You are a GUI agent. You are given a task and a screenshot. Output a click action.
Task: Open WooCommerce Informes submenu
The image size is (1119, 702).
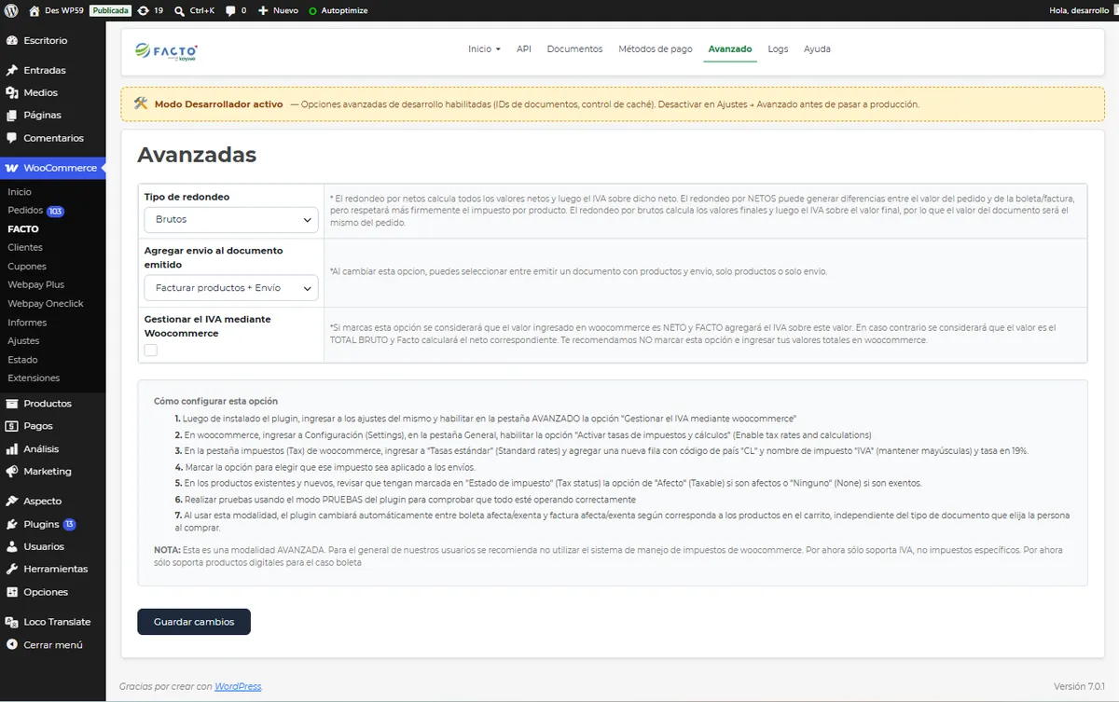(x=27, y=323)
